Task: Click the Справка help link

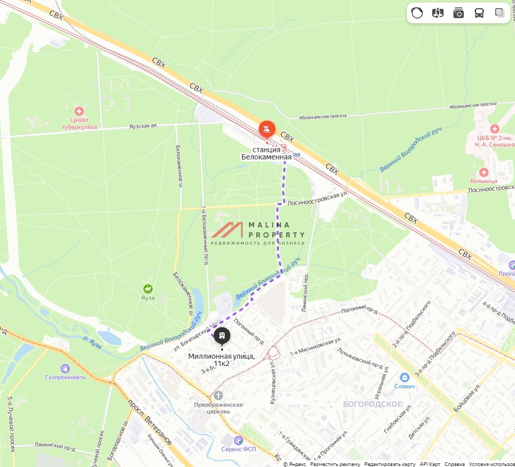Action: (x=454, y=464)
